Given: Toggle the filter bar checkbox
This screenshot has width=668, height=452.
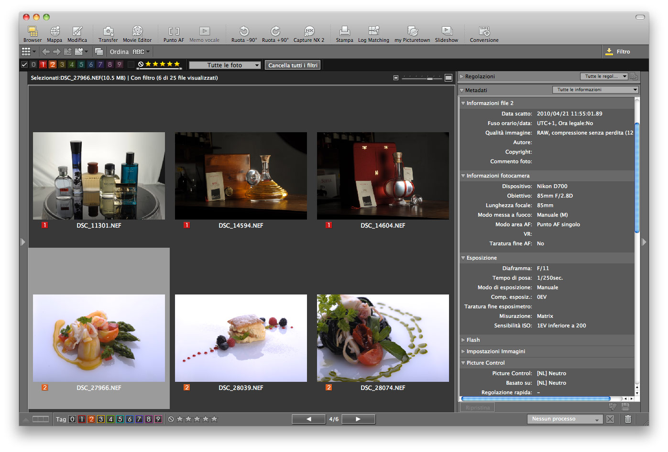Looking at the screenshot, I should 24,64.
